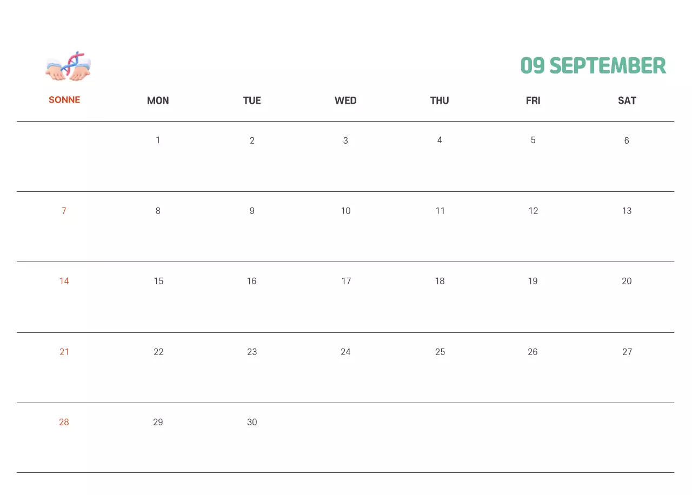This screenshot has height=495, width=692.
Task: Click the last day, 30
Action: pyautogui.click(x=252, y=422)
